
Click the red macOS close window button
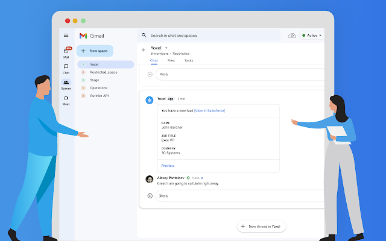coord(68,21)
